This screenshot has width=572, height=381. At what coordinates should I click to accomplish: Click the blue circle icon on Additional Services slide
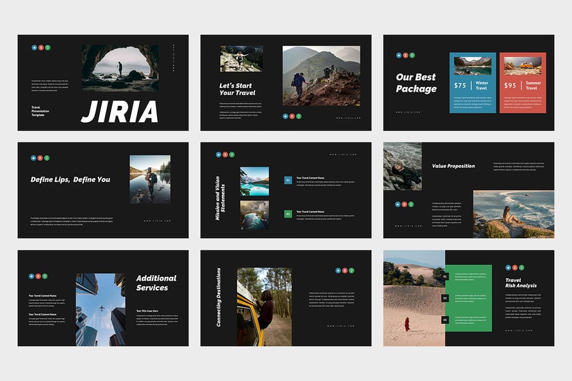tap(32, 276)
